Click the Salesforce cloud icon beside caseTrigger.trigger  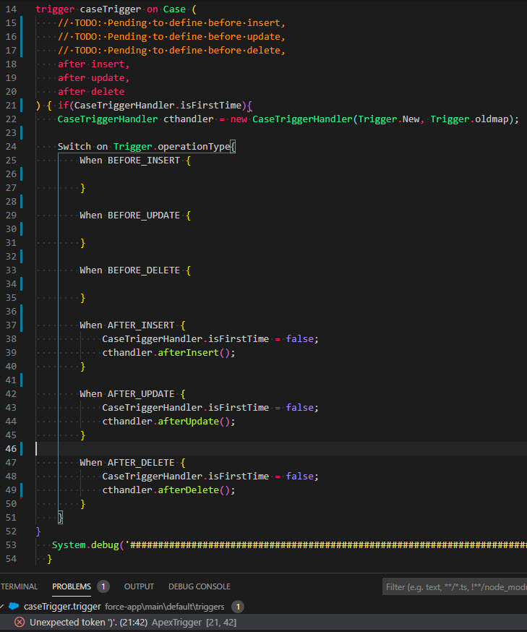pyautogui.click(x=14, y=606)
